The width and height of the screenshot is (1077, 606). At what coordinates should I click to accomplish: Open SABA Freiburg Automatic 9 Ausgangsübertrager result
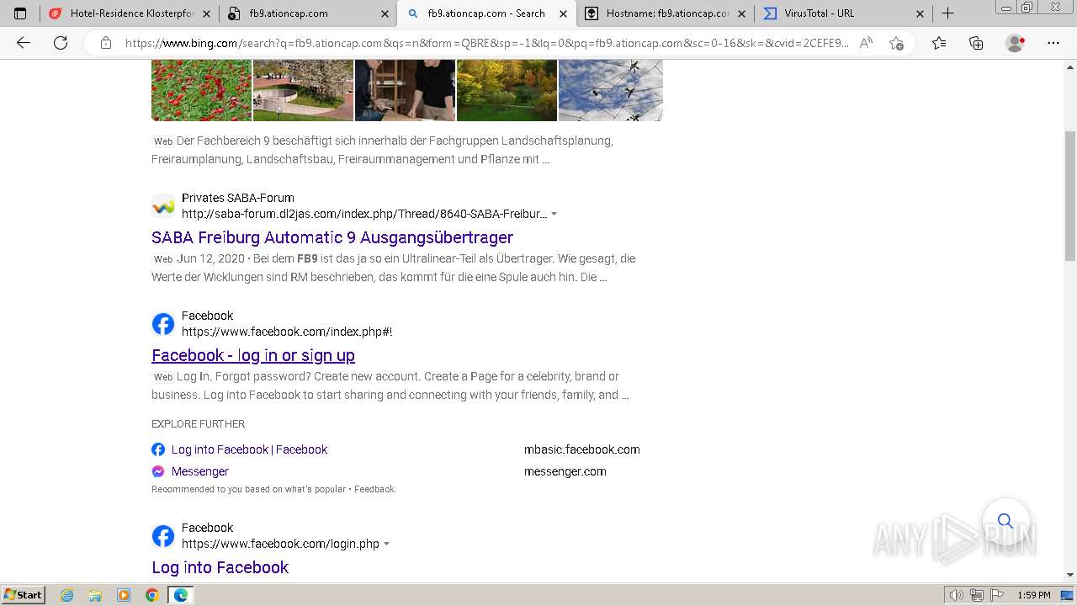332,237
